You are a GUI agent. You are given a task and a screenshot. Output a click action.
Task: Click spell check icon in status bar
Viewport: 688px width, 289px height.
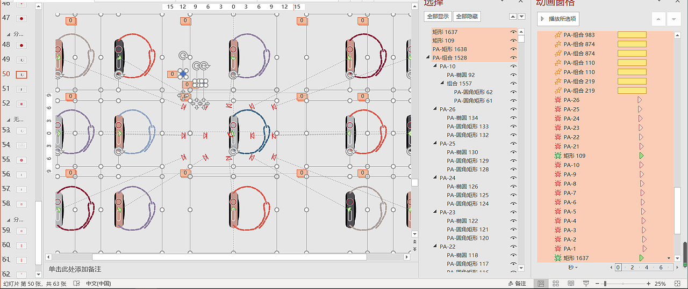tap(77, 284)
